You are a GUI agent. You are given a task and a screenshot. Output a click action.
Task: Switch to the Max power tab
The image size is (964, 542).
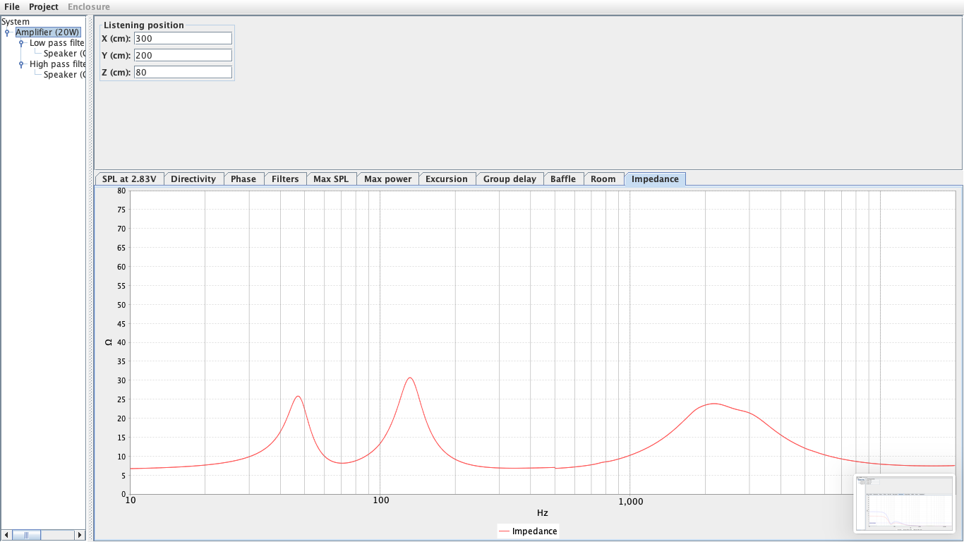[387, 179]
